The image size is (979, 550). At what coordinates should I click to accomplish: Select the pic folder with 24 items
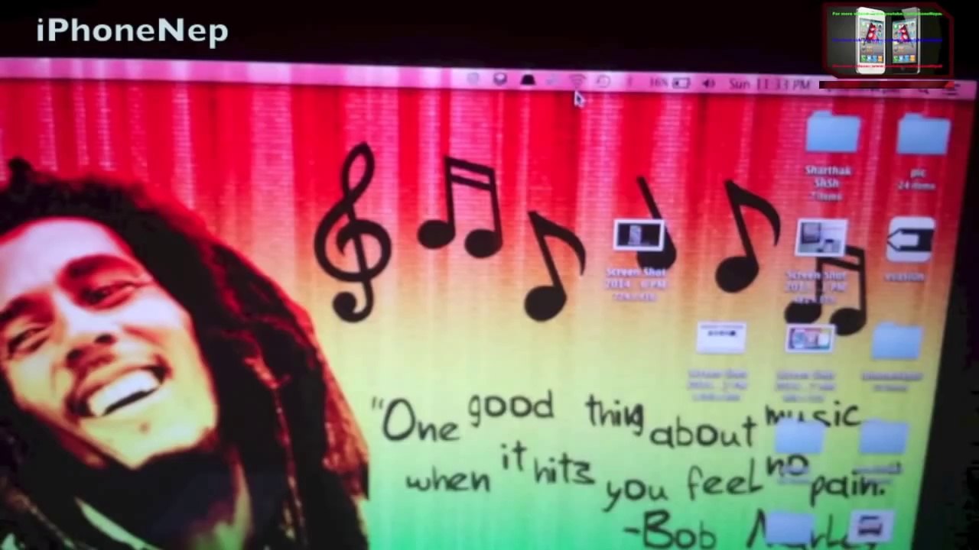tap(923, 134)
